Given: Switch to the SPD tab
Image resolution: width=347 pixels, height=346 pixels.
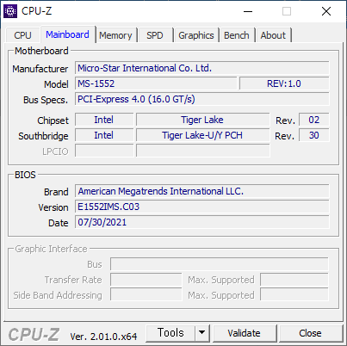Looking at the screenshot, I should [155, 35].
